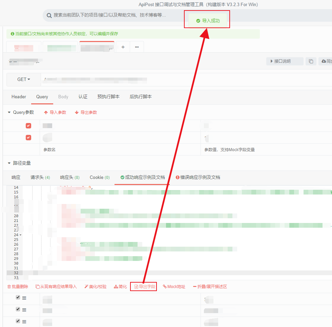This screenshot has height=327, width=332.
Task: Click the first field row's drag handle icon
Action: point(24,298)
